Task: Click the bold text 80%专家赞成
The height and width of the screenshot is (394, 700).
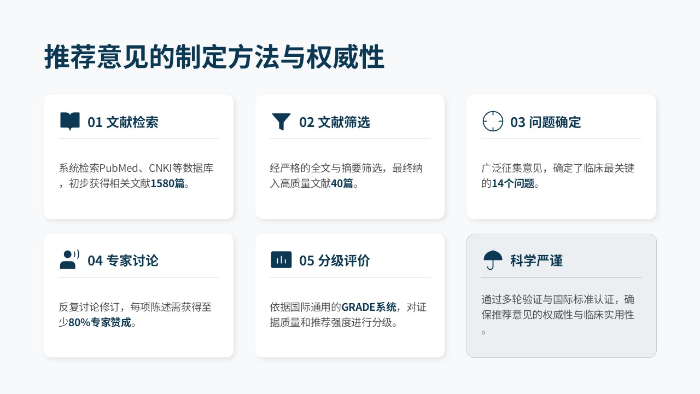Action: 100,323
